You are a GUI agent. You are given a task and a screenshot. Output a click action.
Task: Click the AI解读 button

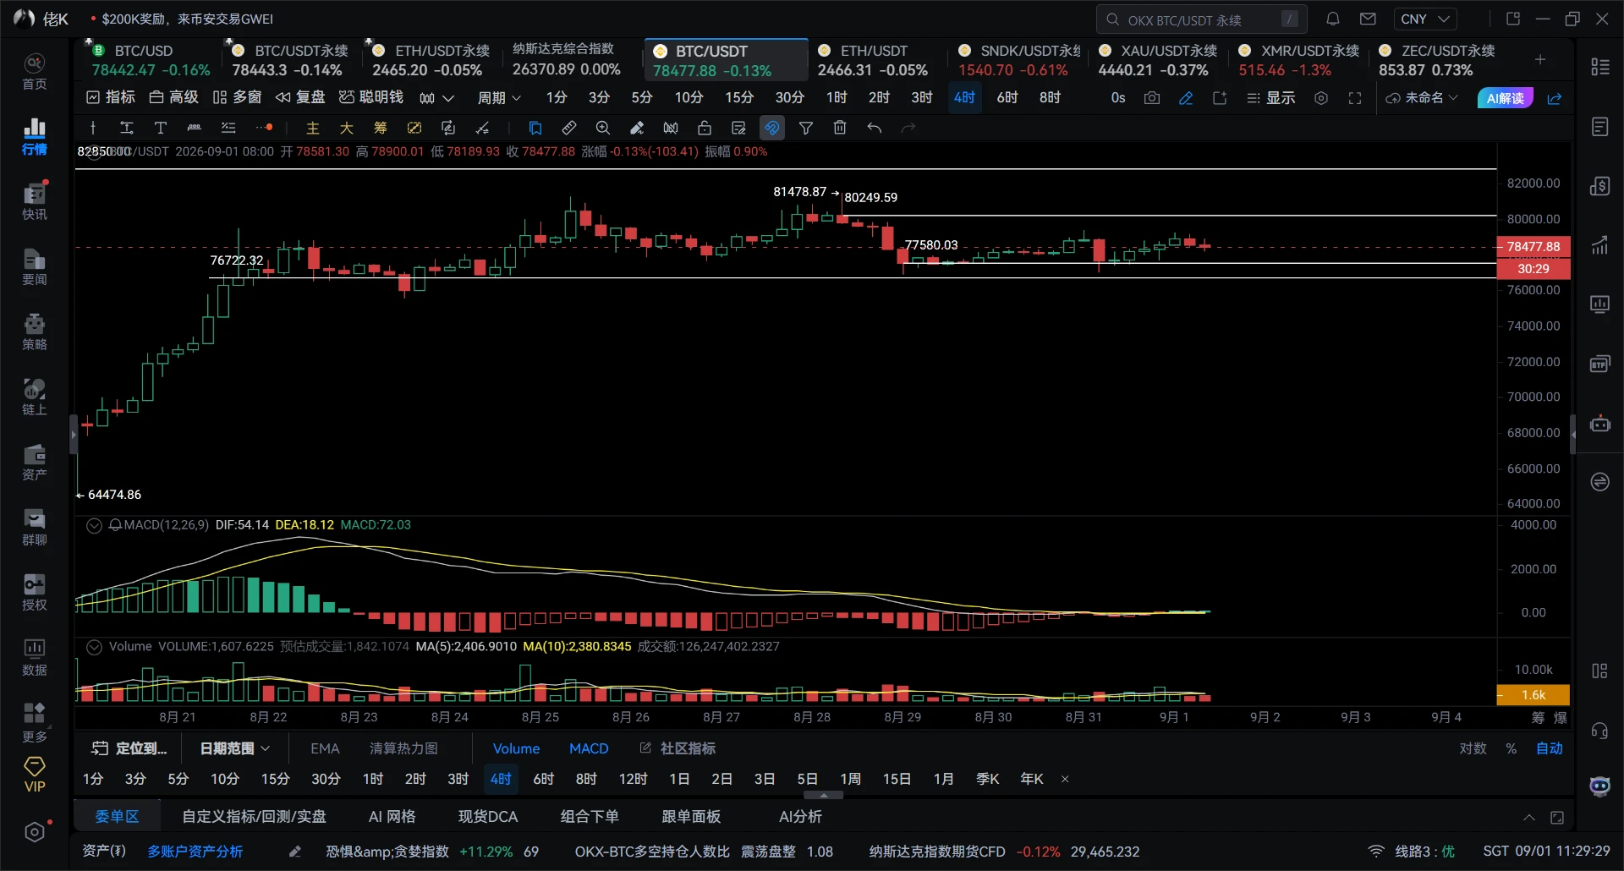click(x=1506, y=98)
